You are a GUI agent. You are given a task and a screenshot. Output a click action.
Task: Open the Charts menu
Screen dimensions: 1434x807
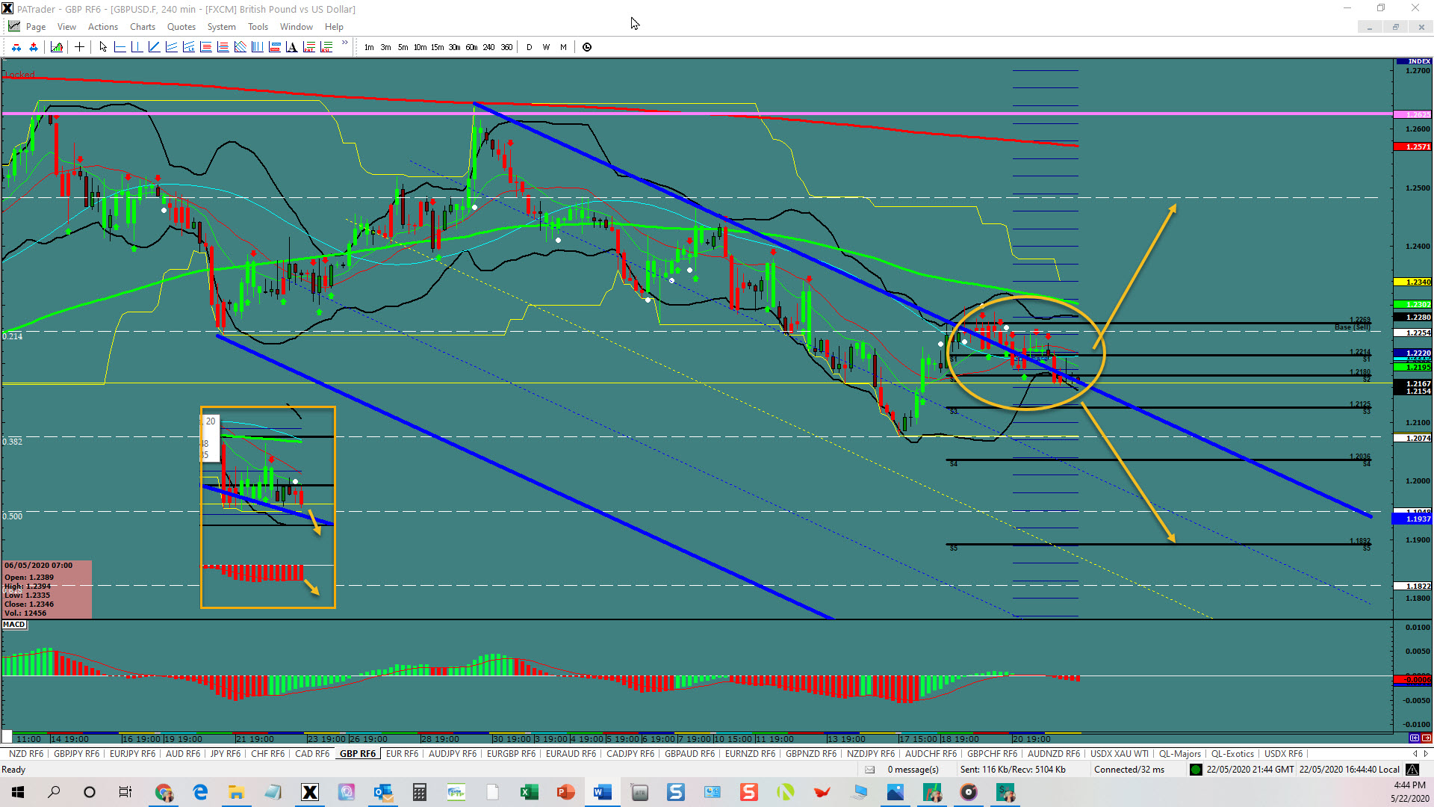coord(142,27)
